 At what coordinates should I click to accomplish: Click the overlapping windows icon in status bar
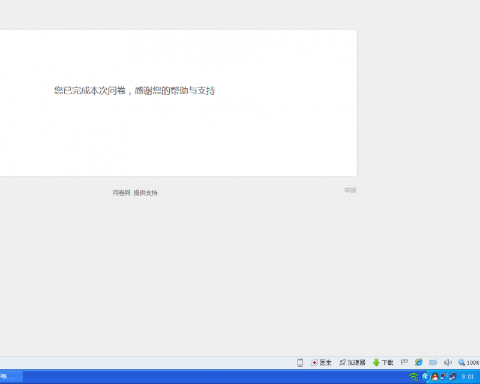[433, 362]
